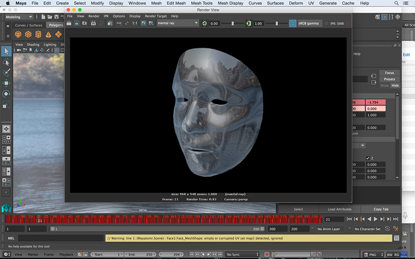This screenshot has width=415, height=259.
Task: Adjust the exposure slider handle
Action: pyautogui.click(x=232, y=23)
